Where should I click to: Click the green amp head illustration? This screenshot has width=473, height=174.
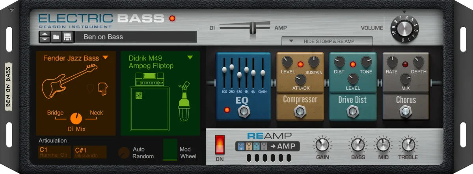149,79
